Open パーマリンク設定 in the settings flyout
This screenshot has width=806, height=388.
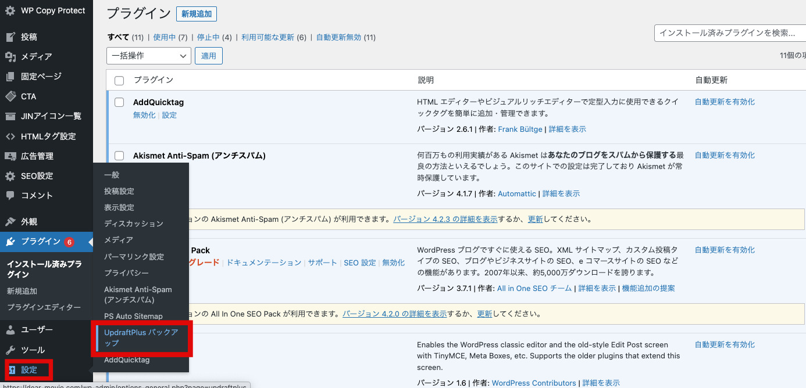[x=134, y=257]
